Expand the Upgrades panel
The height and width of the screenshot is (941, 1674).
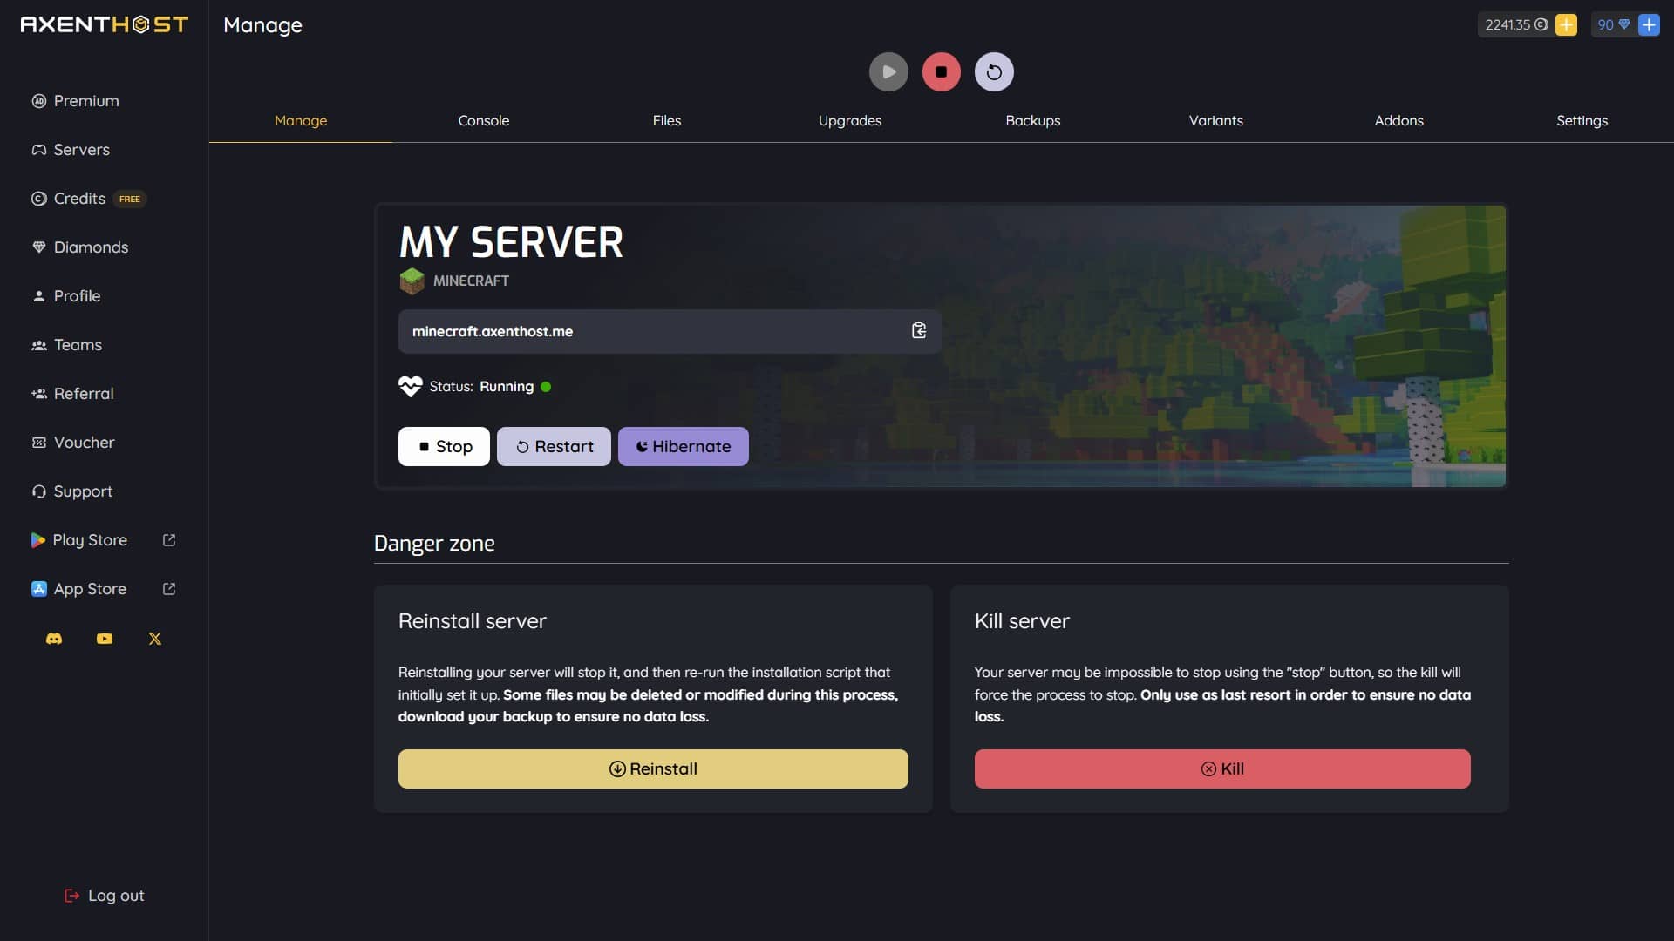848,120
